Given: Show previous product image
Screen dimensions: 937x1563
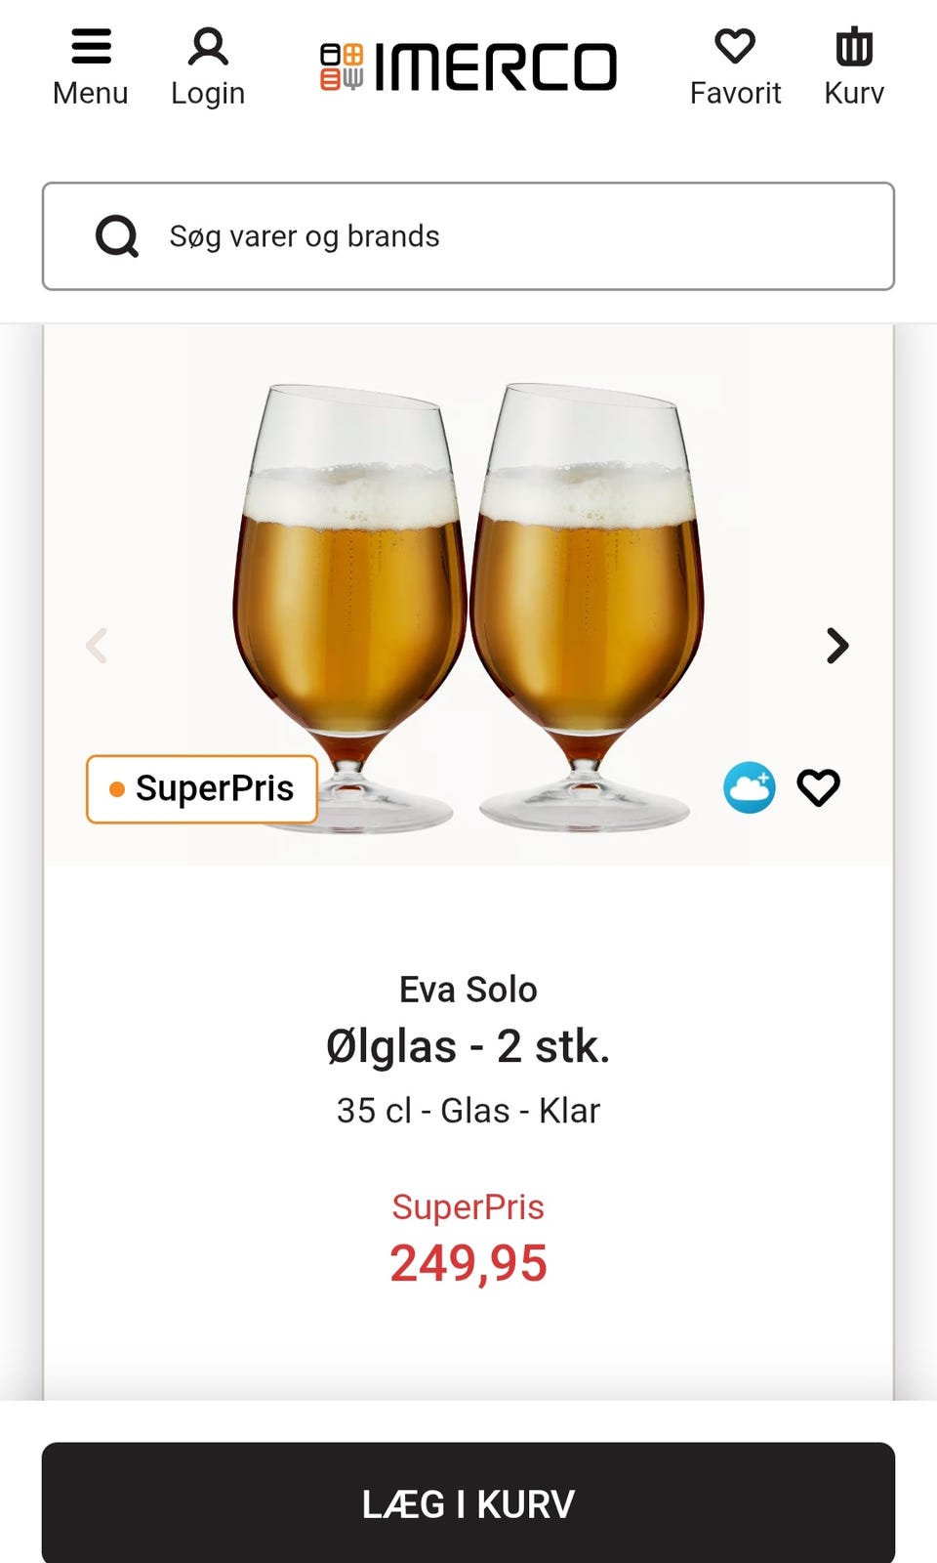Looking at the screenshot, I should (x=97, y=646).
